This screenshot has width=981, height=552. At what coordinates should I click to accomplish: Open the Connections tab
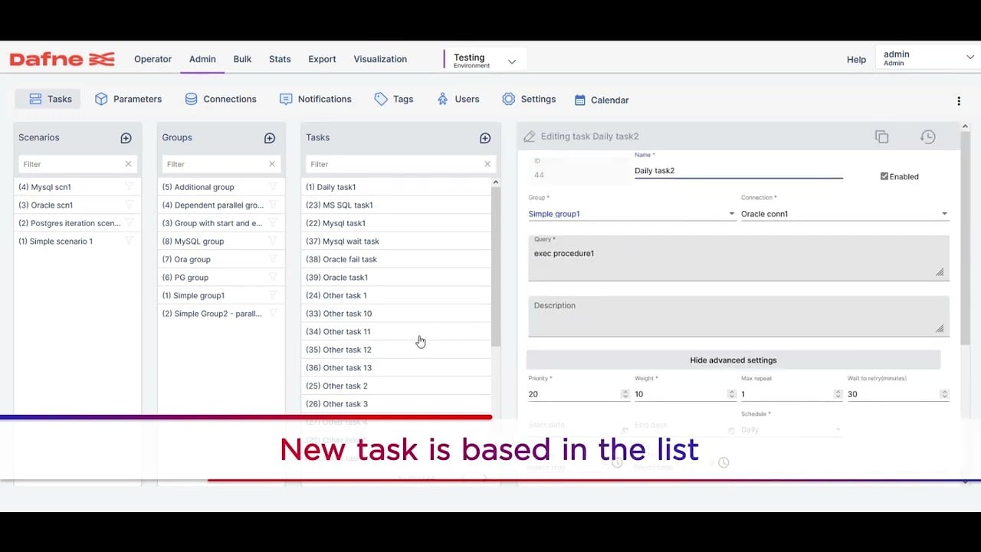(x=221, y=99)
